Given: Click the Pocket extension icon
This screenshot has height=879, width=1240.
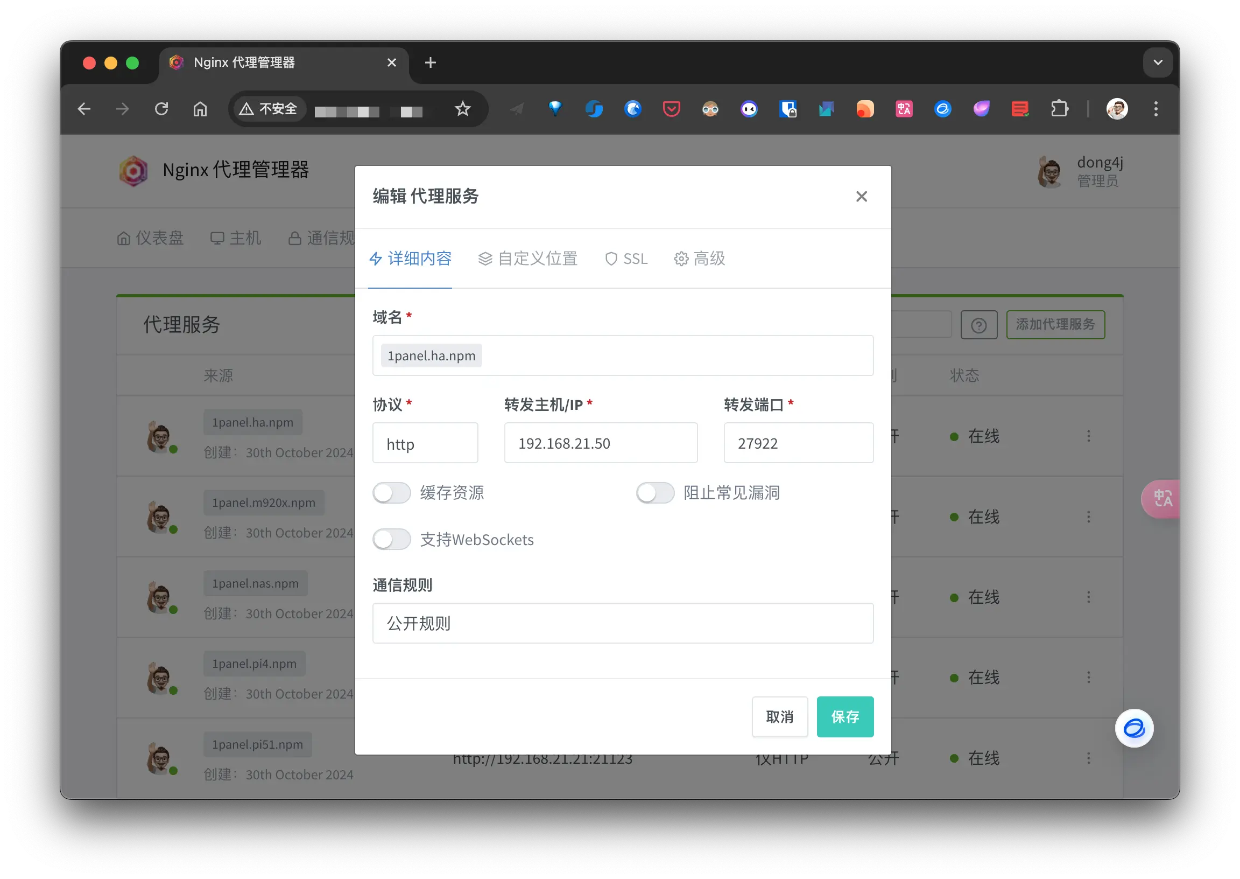Looking at the screenshot, I should click(x=671, y=109).
